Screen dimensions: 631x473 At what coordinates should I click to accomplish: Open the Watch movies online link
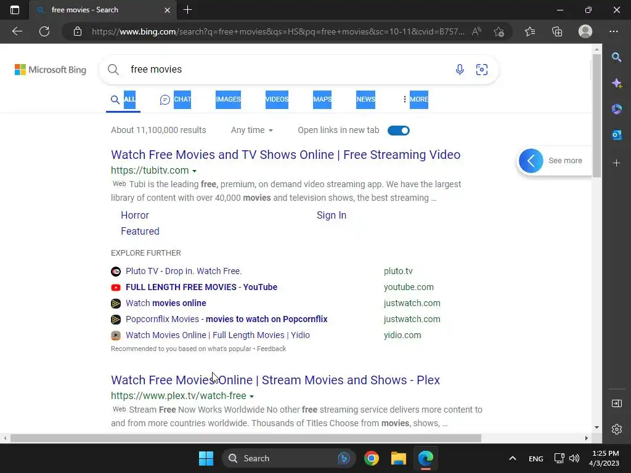coord(166,303)
